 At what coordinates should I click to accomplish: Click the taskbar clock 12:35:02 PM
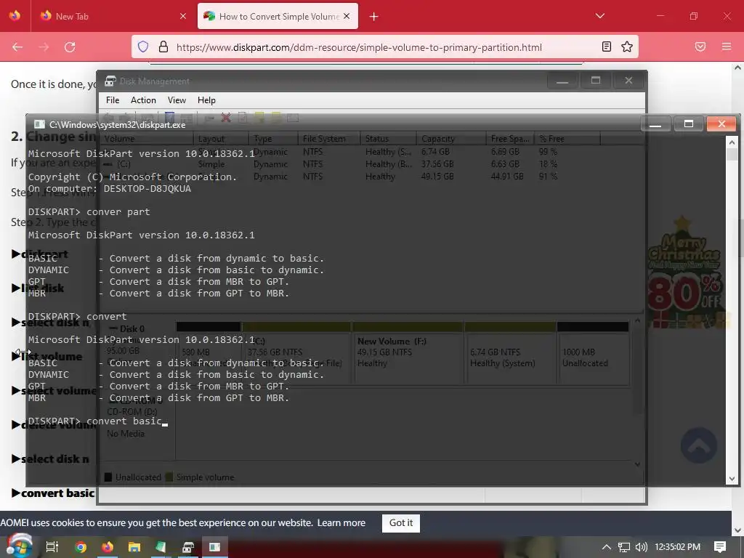point(678,547)
